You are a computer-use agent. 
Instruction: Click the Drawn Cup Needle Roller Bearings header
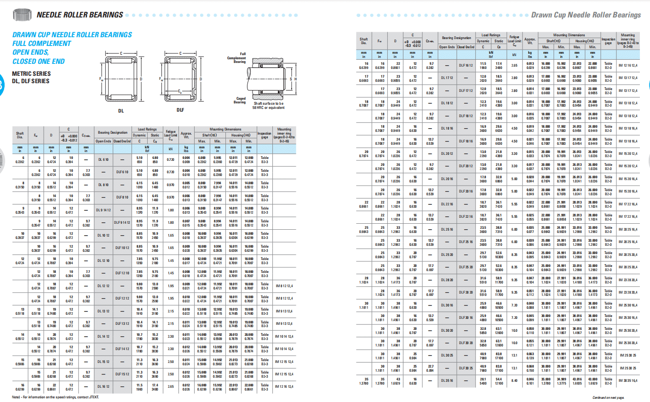click(x=586, y=15)
